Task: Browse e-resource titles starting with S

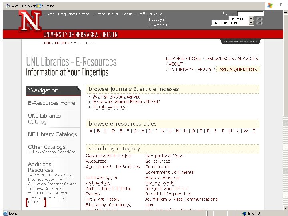Action: (x=216, y=131)
